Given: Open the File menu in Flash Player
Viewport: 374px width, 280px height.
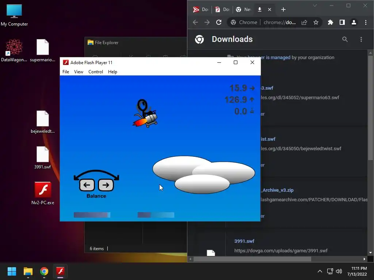Looking at the screenshot, I should click(x=66, y=72).
